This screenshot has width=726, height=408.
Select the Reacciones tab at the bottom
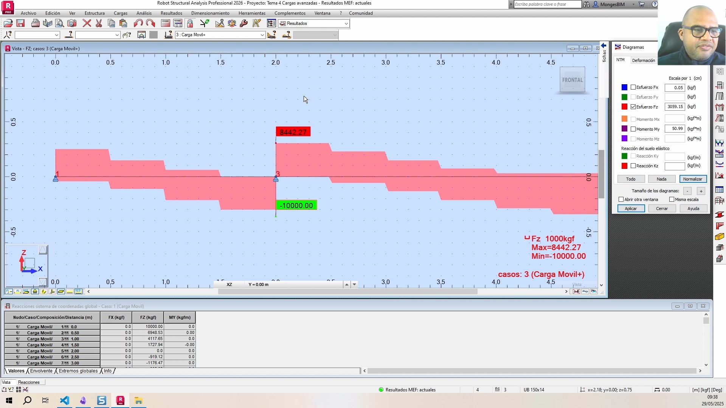29,382
